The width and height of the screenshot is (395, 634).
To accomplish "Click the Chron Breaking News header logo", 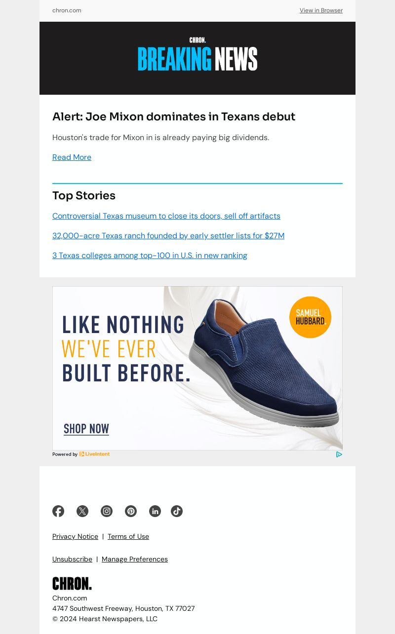I will [197, 54].
